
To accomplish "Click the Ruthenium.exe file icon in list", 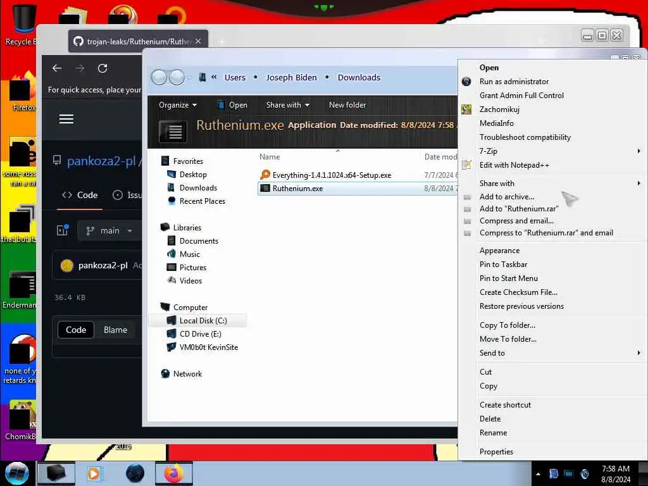I will [265, 189].
